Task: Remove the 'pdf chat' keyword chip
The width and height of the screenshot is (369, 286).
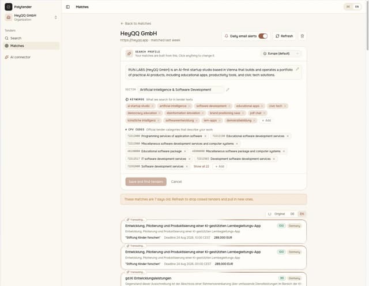Action: point(264,113)
